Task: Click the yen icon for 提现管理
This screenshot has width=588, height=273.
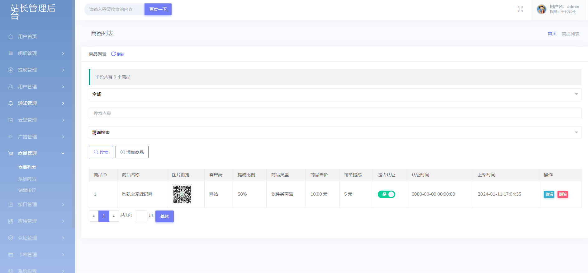Action: point(11,70)
